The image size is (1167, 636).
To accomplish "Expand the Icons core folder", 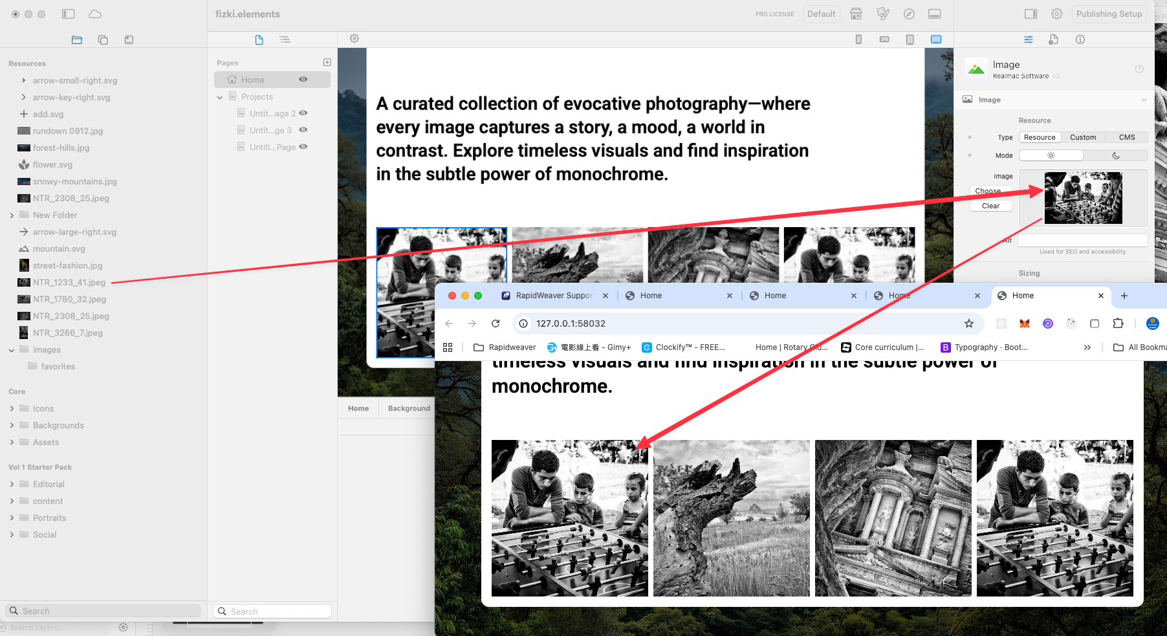I will tap(12, 409).
